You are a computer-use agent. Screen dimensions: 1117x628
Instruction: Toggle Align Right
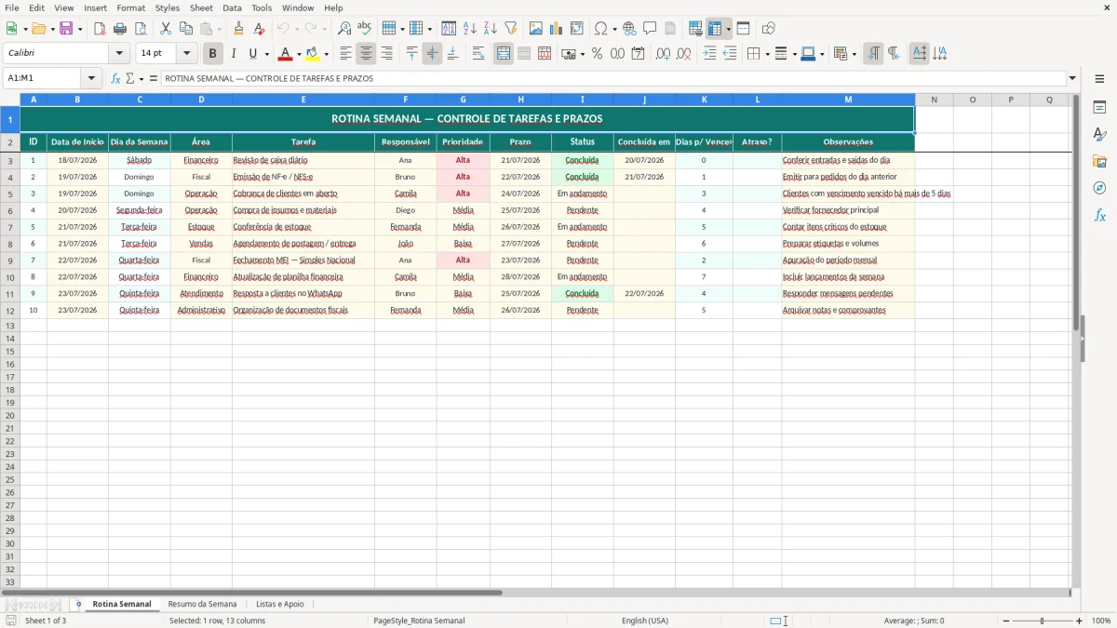pyautogui.click(x=386, y=54)
